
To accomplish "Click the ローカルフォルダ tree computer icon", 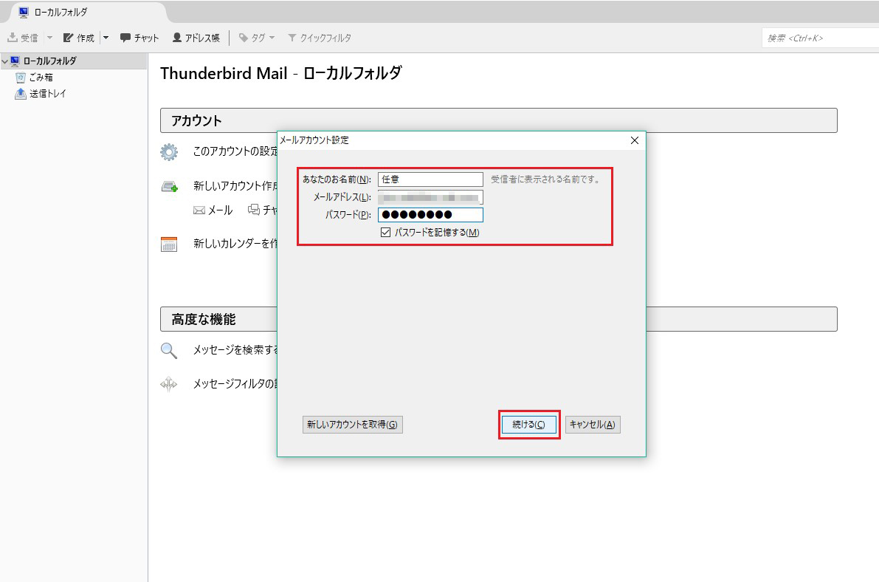I will coord(15,61).
